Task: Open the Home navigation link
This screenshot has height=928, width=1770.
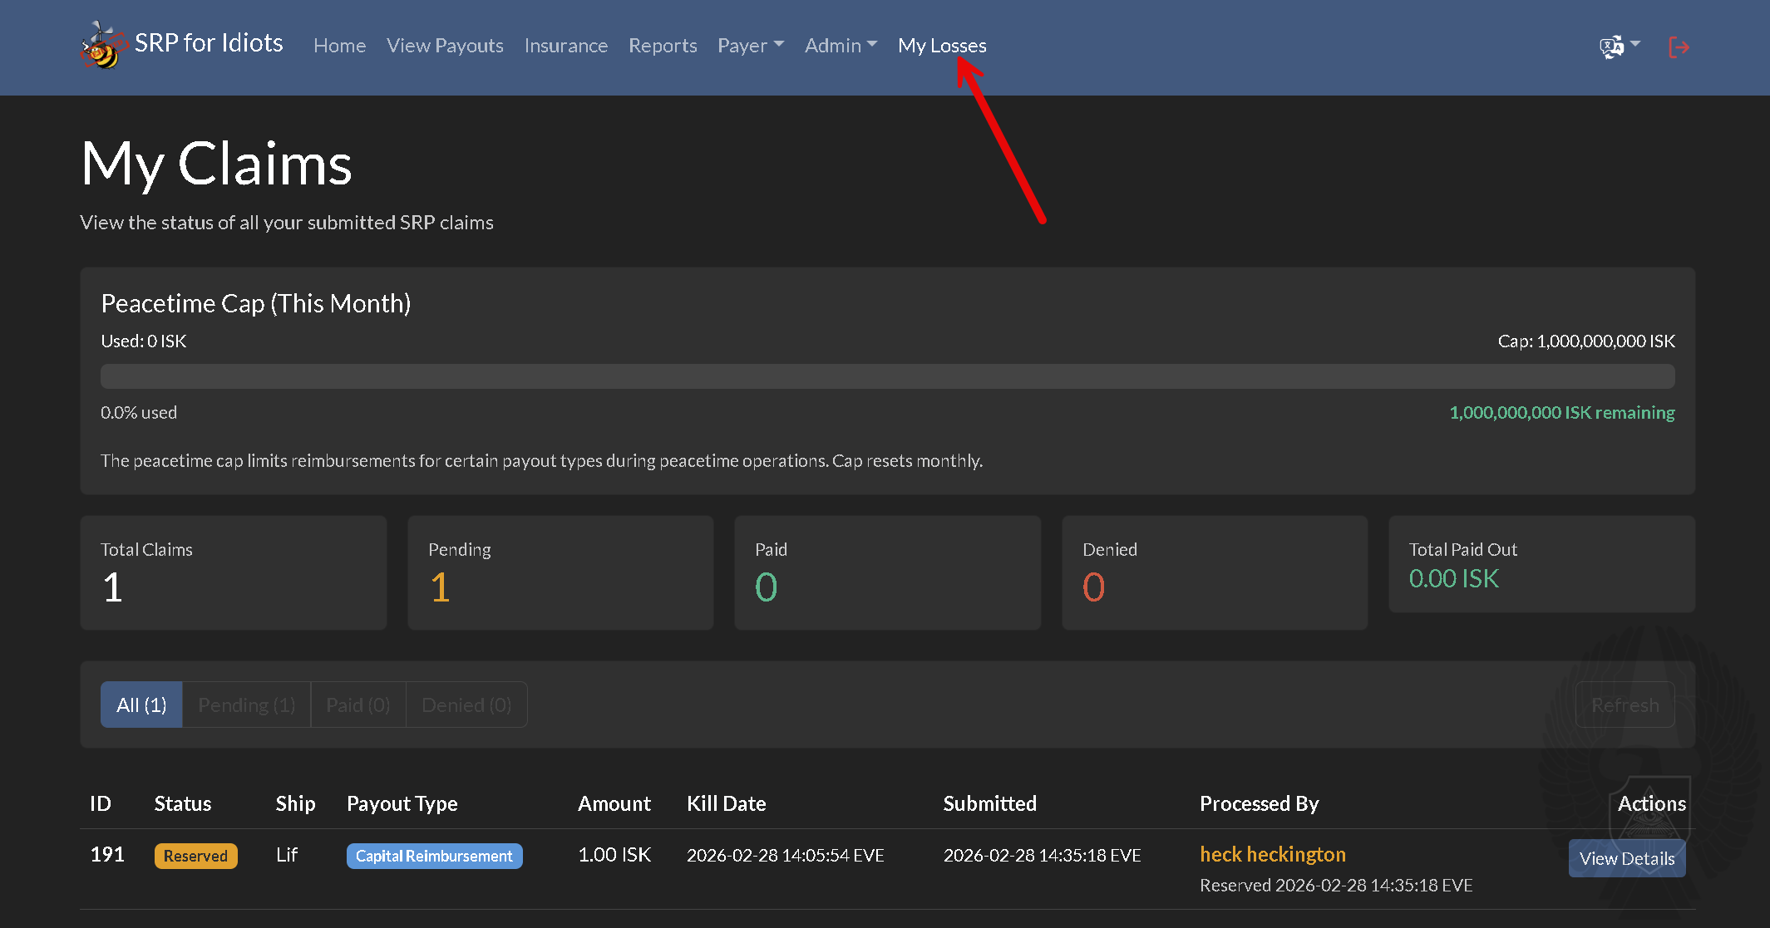Action: [x=339, y=46]
